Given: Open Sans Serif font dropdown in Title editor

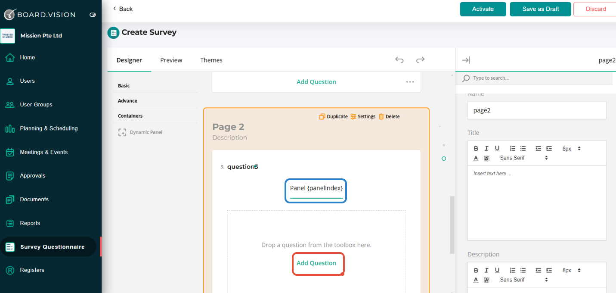Looking at the screenshot, I should click(x=524, y=158).
